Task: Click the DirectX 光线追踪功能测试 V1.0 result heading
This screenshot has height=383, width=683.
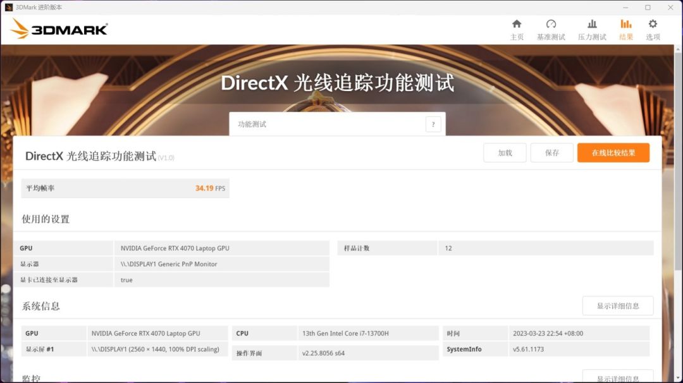Action: [x=100, y=156]
